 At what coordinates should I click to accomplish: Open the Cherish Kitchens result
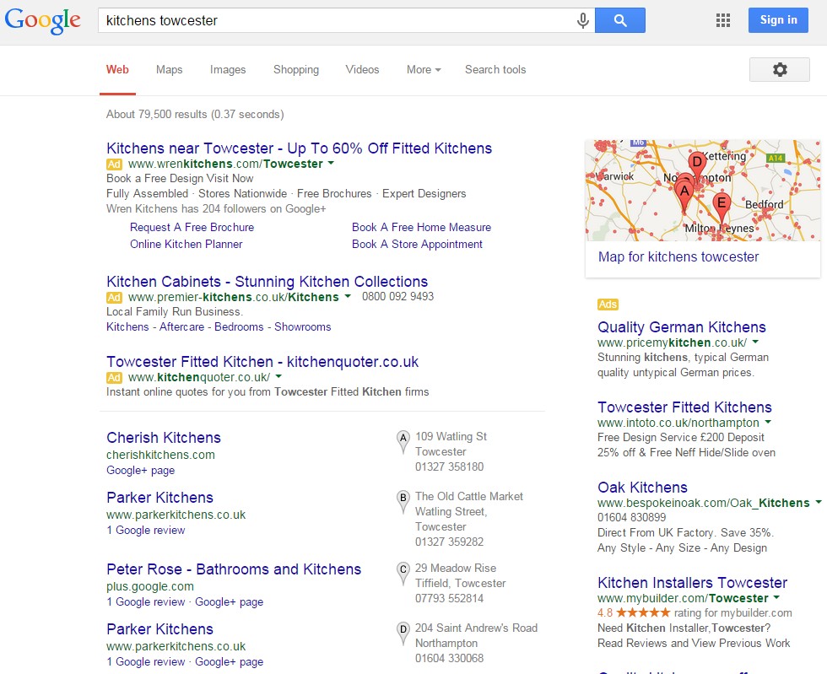click(164, 438)
